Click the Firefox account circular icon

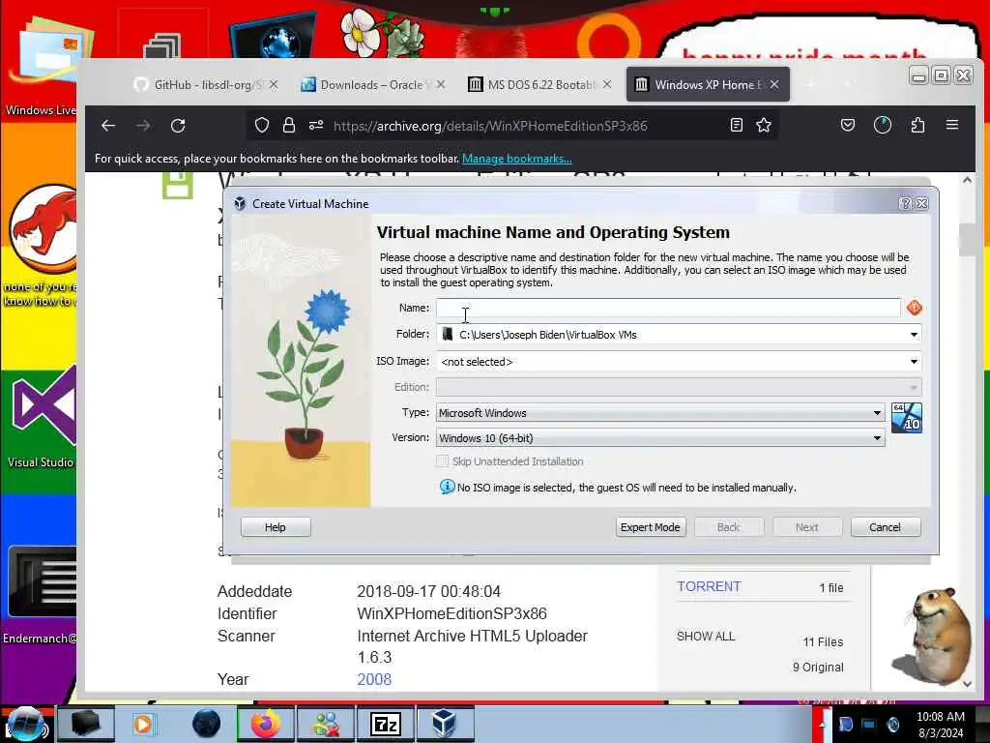(883, 125)
